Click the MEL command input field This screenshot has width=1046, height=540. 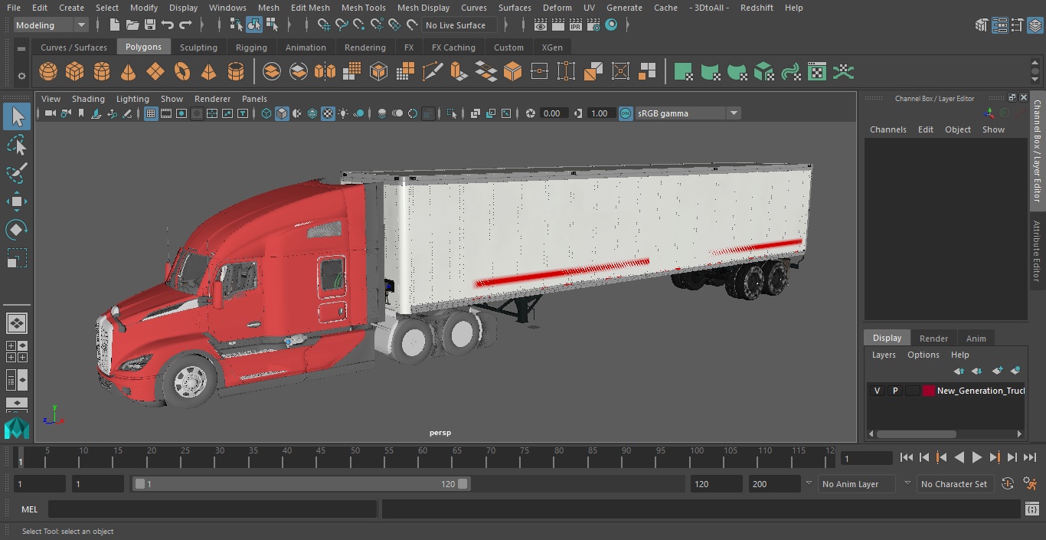point(213,509)
